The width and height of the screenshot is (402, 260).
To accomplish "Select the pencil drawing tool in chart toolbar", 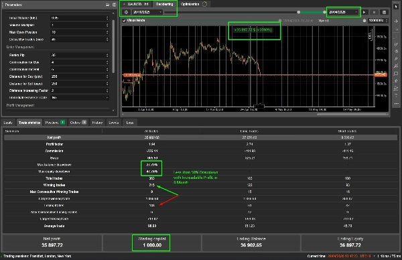I will [x=396, y=59].
